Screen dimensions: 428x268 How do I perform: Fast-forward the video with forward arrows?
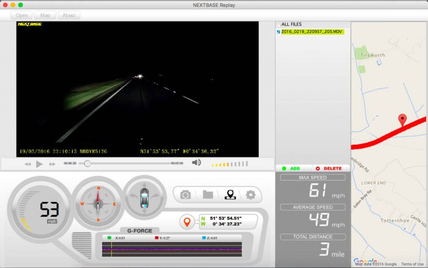click(52, 164)
